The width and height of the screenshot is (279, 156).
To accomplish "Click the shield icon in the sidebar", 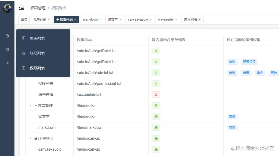I will click(7, 36).
